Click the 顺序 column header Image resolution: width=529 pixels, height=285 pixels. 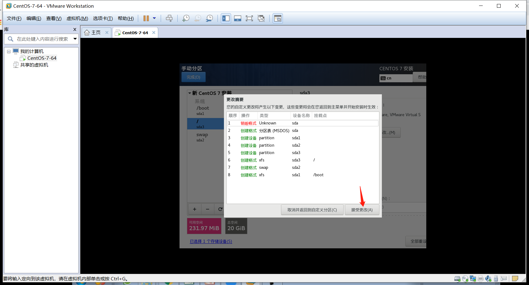(233, 116)
